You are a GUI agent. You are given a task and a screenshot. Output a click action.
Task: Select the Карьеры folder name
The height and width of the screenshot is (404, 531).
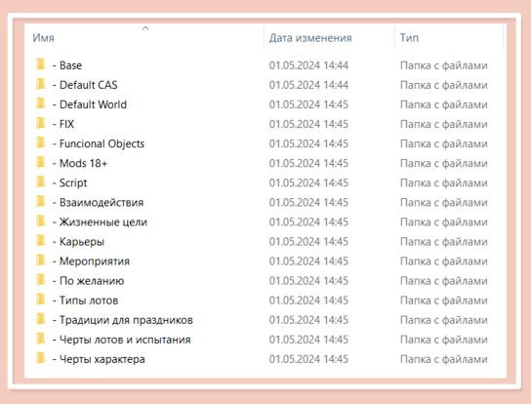[x=82, y=242]
